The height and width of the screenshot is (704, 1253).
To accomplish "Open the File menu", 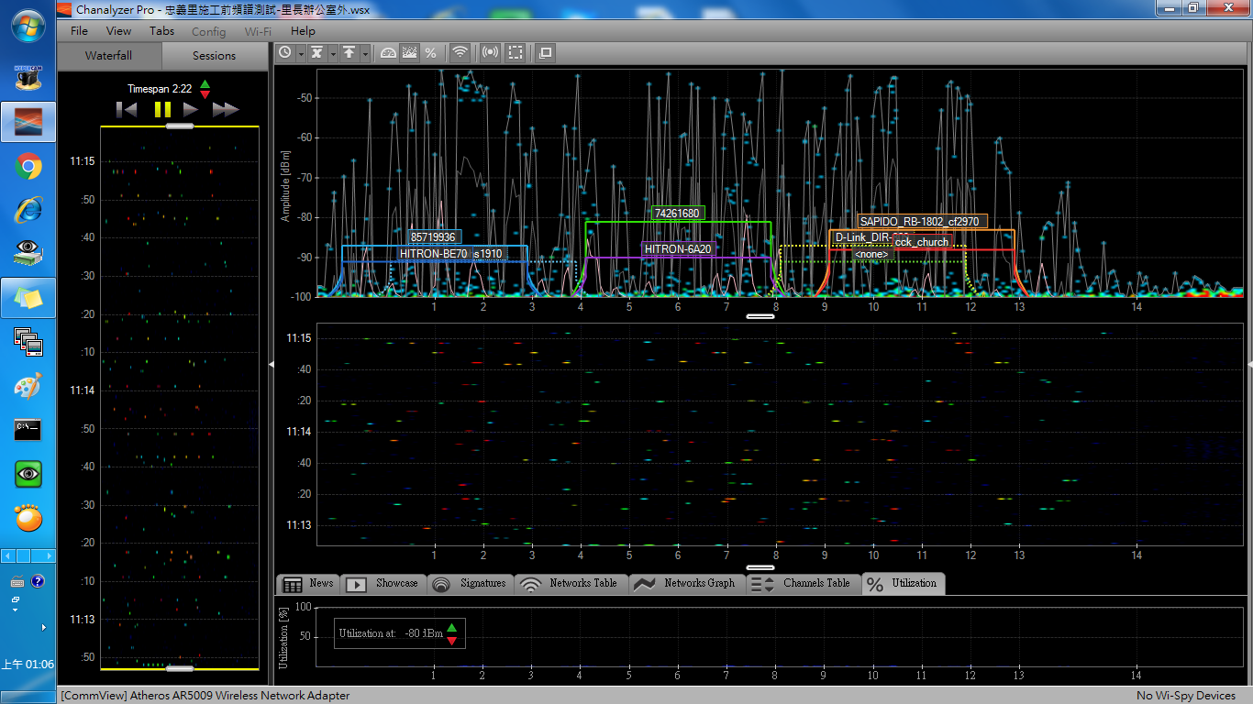I will tap(80, 31).
